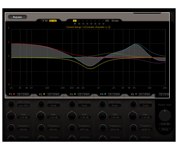Switch to control group 8 tab
This screenshot has height=150, width=178.
103,21
